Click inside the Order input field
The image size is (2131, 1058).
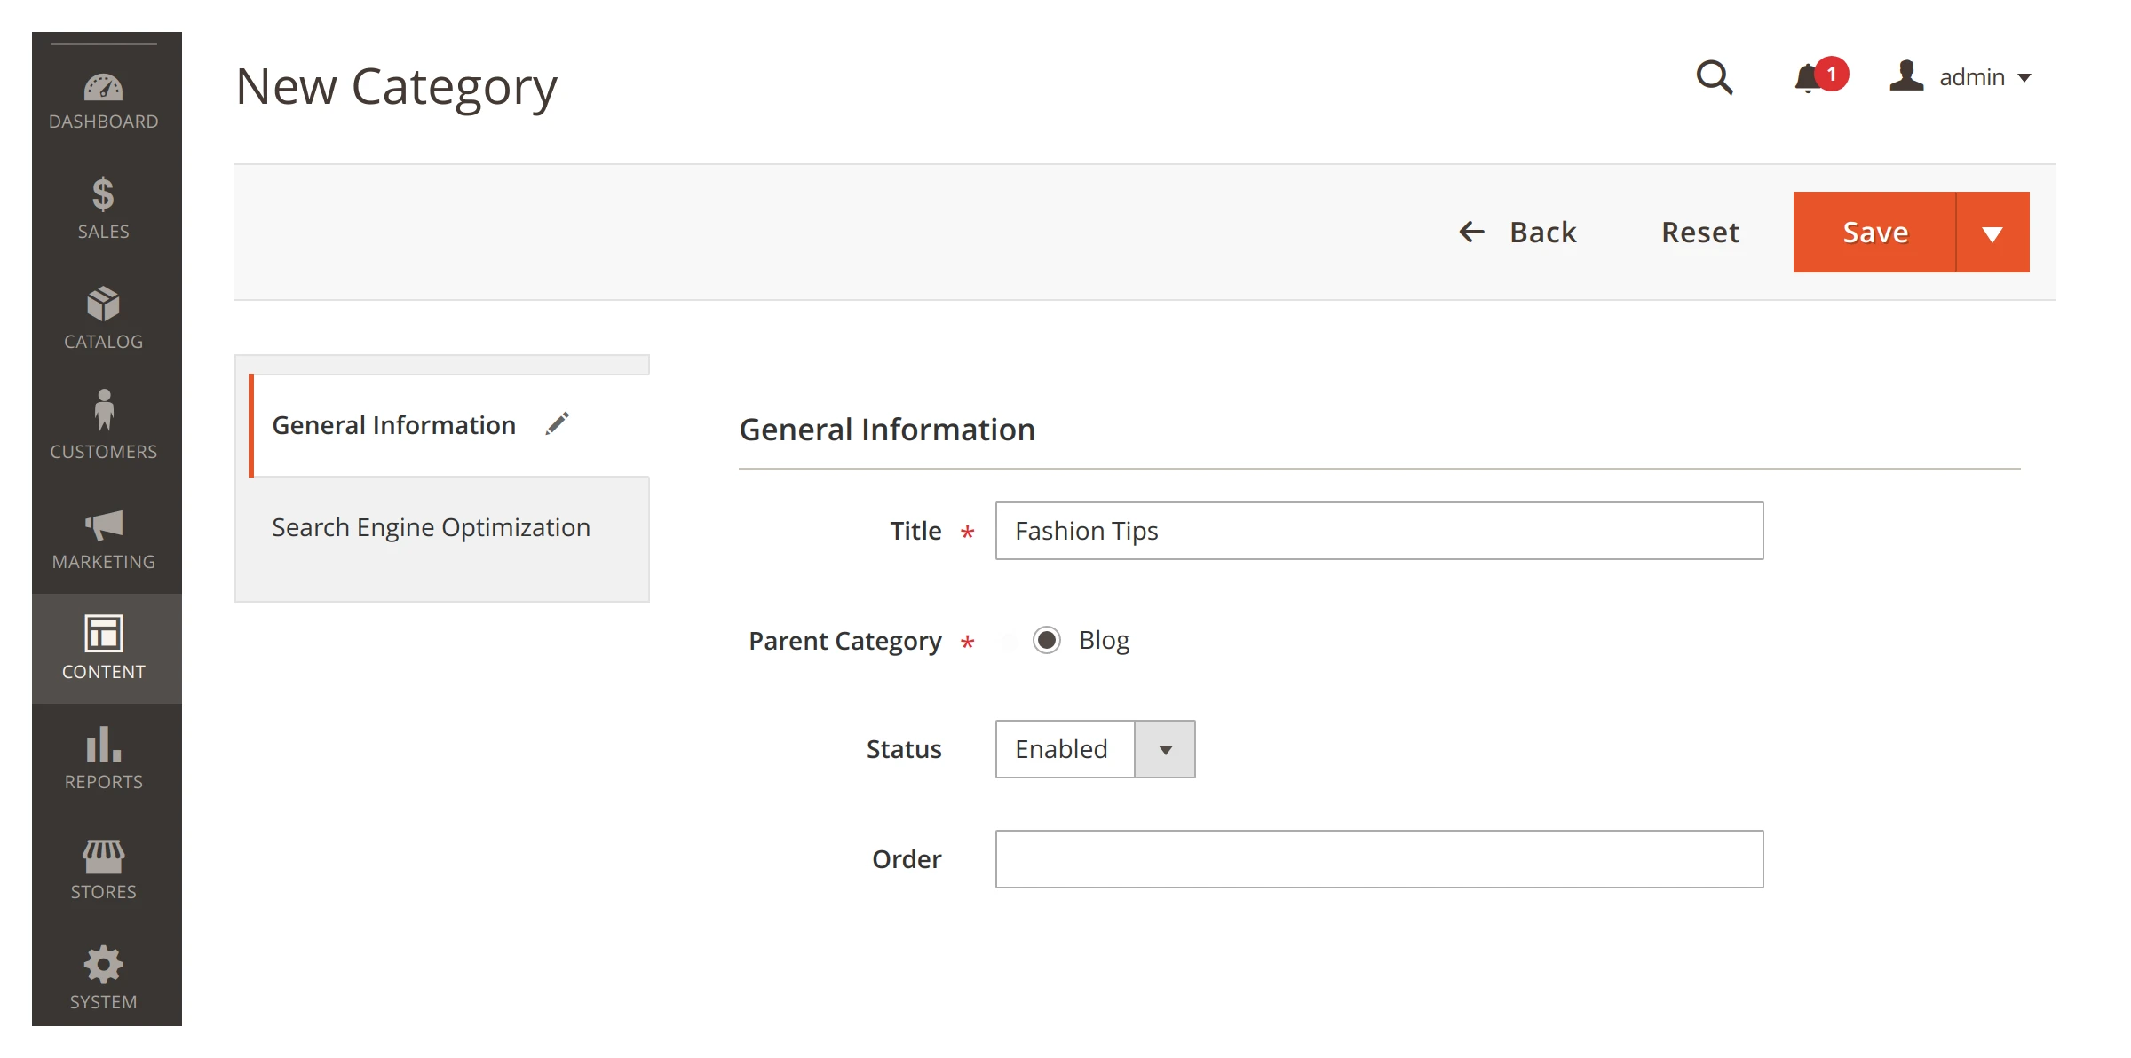click(x=1378, y=858)
